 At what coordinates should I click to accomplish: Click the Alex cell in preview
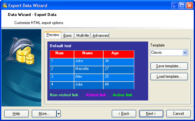tap(89, 77)
